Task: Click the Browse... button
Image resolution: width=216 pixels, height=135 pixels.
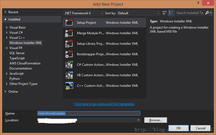Action: click(156, 120)
